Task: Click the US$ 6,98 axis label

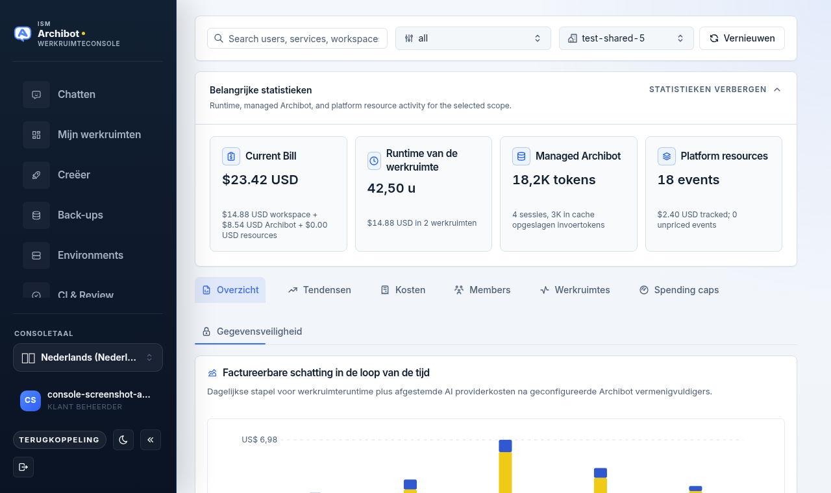Action: click(260, 440)
